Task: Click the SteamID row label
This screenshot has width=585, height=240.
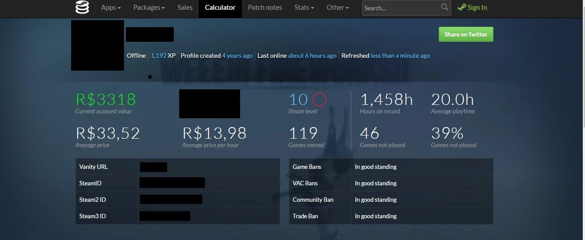Action: coord(91,183)
